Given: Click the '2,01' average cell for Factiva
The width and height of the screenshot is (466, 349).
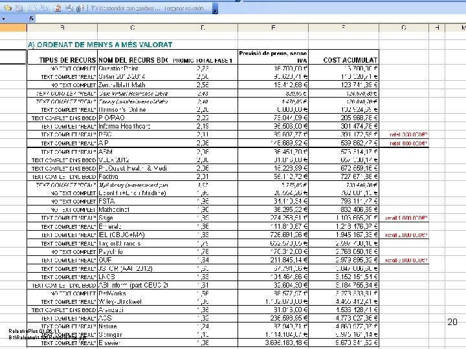Looking at the screenshot, I should [x=203, y=176].
